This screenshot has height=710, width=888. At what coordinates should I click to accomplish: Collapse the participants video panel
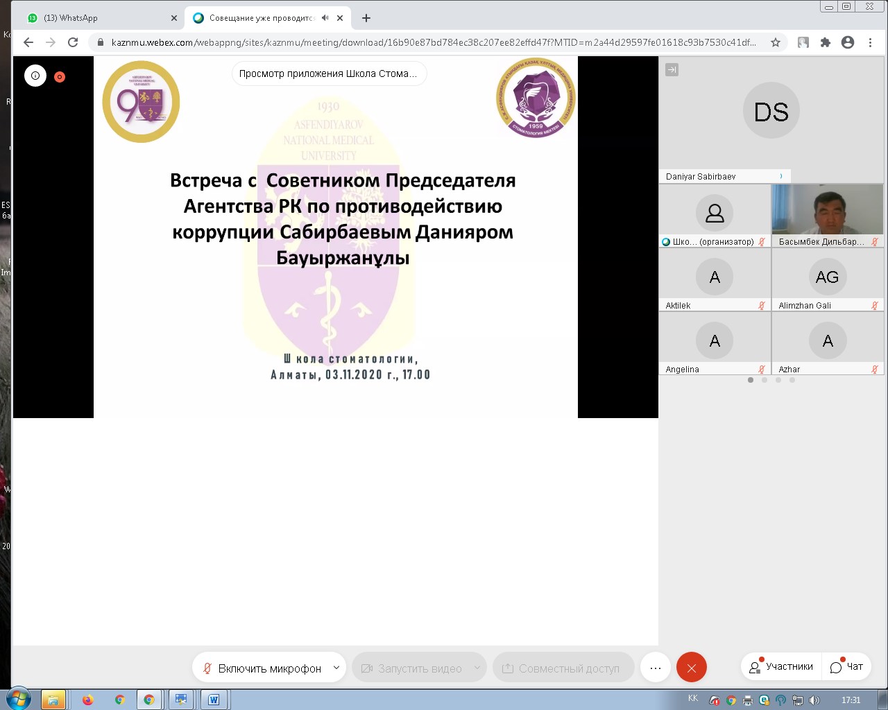[672, 70]
